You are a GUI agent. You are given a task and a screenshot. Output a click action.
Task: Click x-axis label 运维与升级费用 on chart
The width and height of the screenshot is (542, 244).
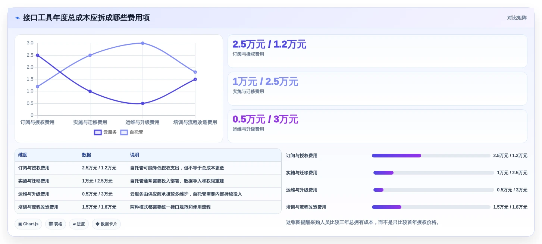pos(142,122)
